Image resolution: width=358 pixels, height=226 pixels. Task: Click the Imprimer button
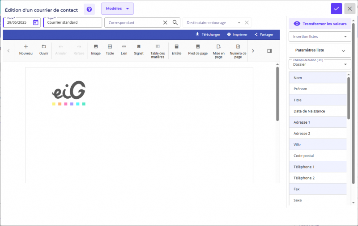tap(237, 34)
